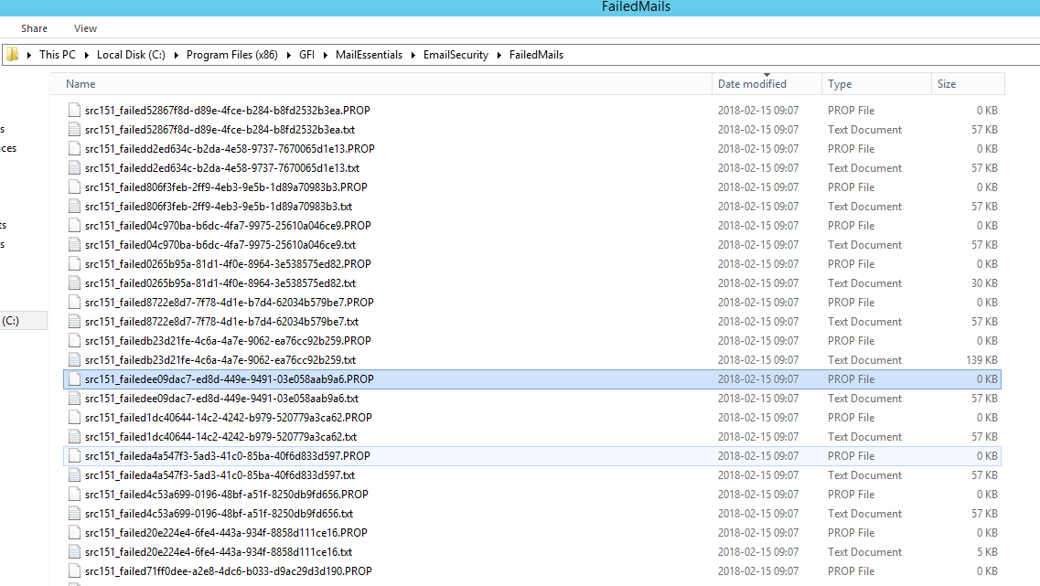Click the PROP file icon for src151_failed71ff0dee

point(74,570)
